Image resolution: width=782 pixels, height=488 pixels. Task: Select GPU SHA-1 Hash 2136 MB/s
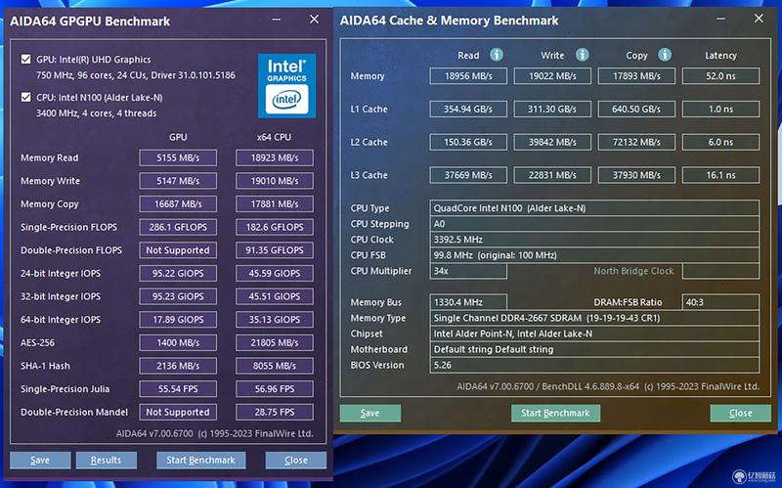point(178,366)
